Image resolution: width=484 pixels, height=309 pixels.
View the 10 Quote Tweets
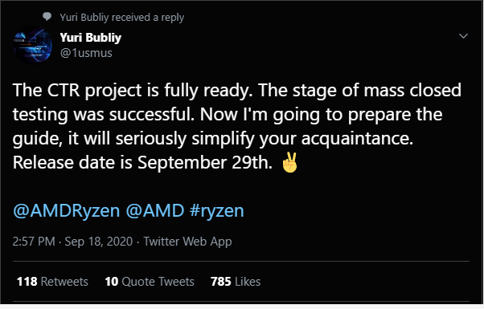tap(150, 282)
